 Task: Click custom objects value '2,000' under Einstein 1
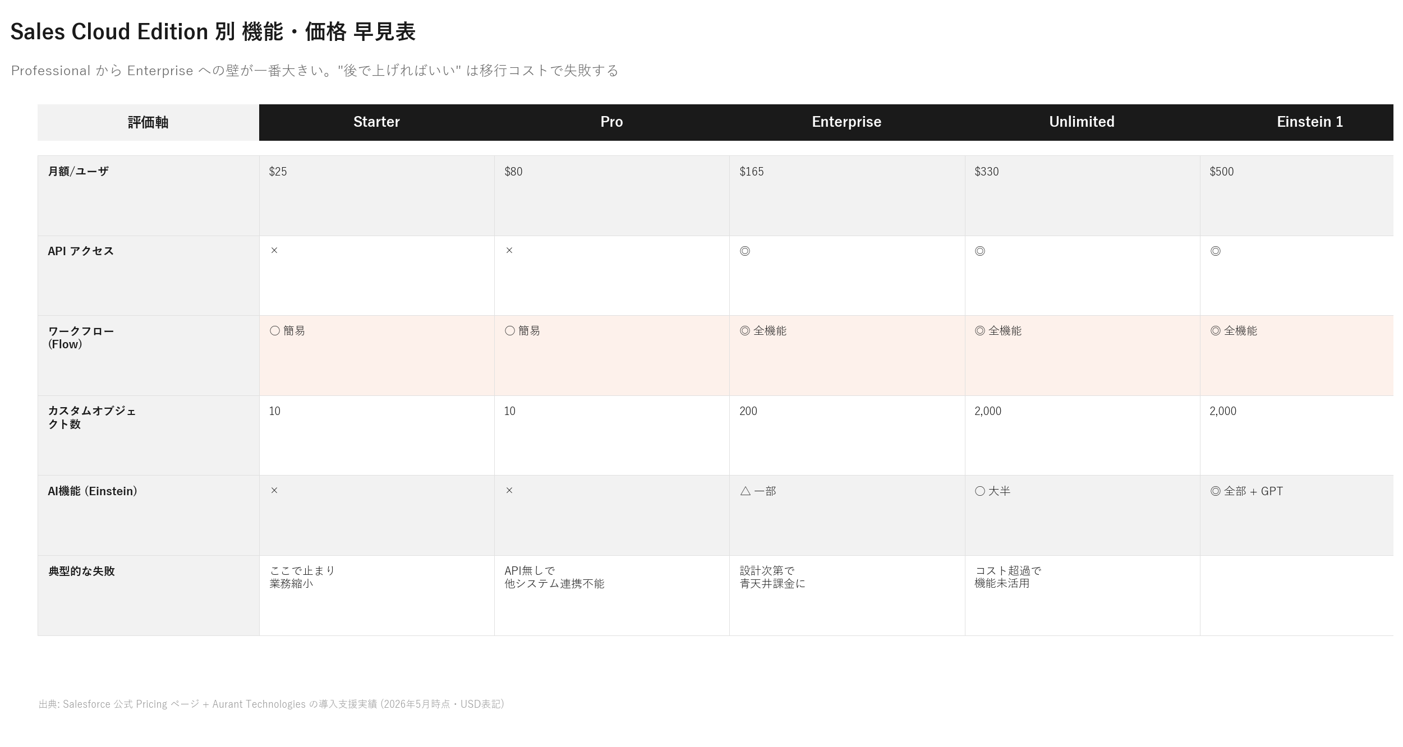(x=1223, y=411)
